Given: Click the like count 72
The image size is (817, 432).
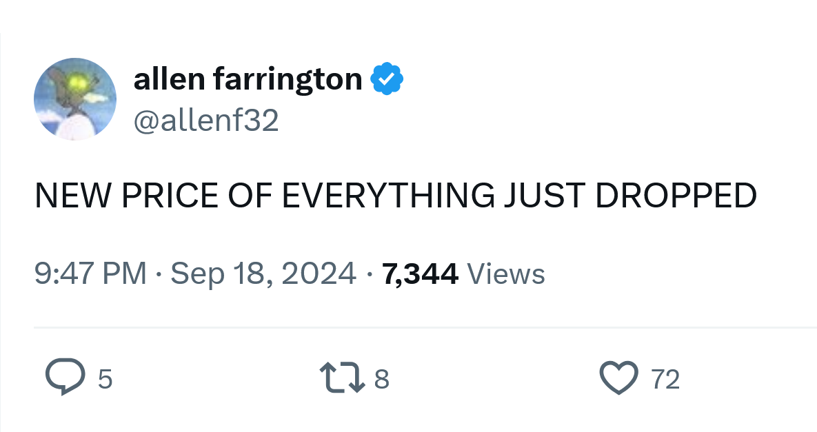Looking at the screenshot, I should point(665,379).
